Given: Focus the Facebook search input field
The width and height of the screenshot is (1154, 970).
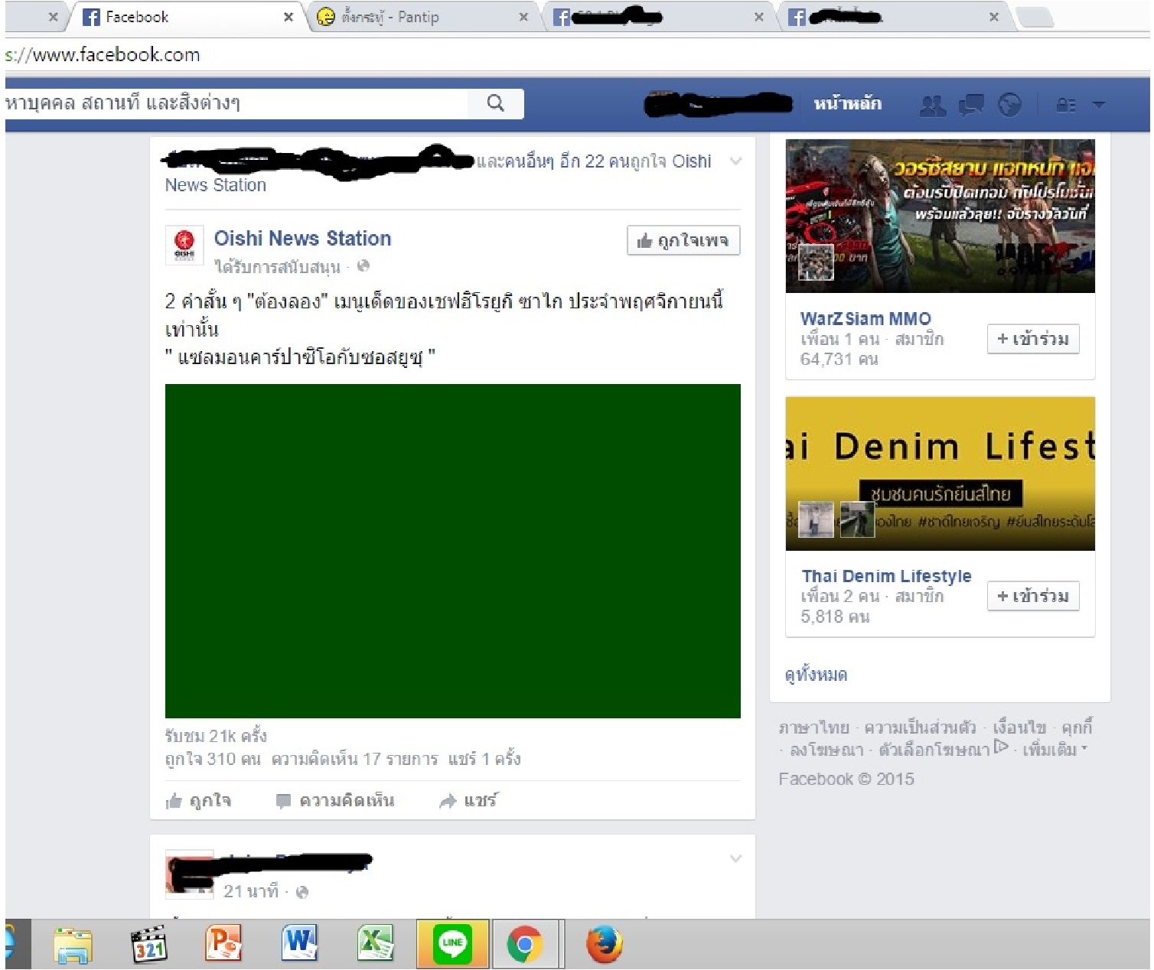Looking at the screenshot, I should [x=236, y=103].
